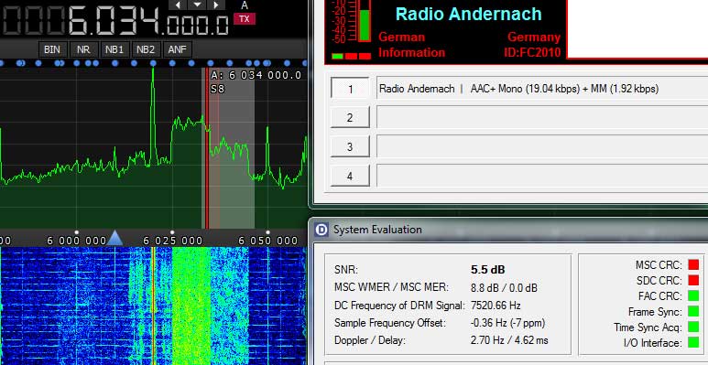Select DRM service button 3
Image resolution: width=708 pixels, height=365 pixels.
point(350,146)
